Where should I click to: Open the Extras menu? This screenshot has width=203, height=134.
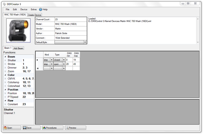tap(34, 10)
